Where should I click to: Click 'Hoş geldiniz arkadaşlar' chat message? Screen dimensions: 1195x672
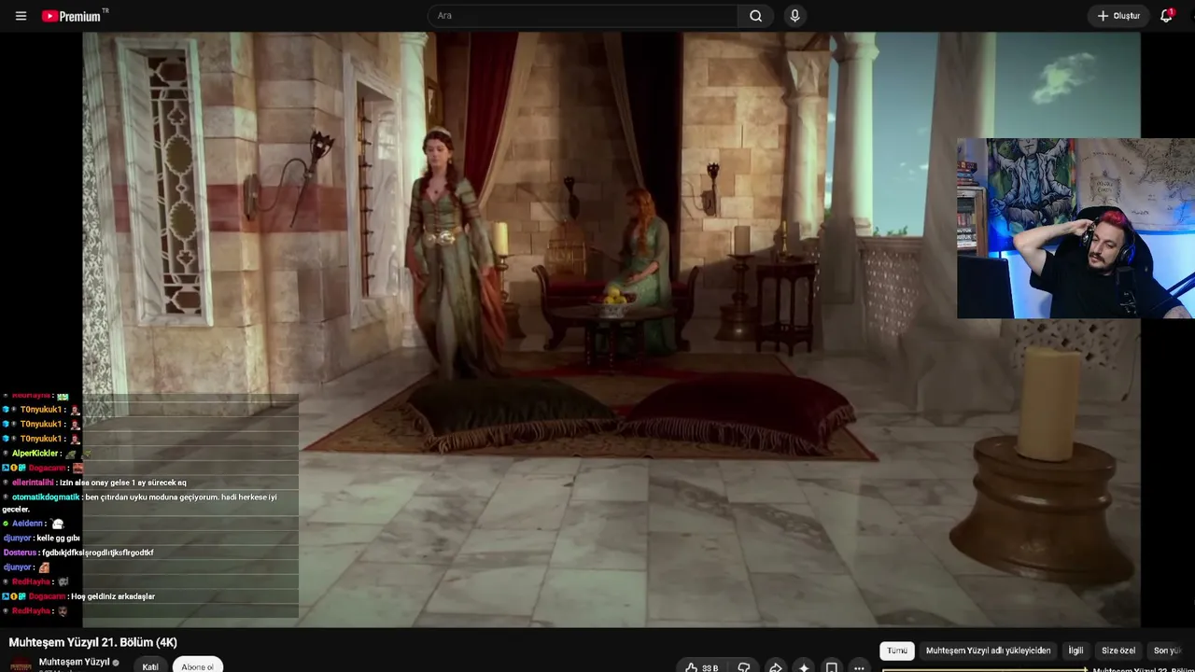point(113,596)
